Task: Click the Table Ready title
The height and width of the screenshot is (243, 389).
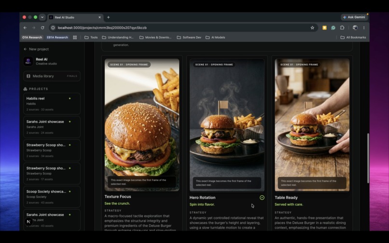Action: point(286,198)
